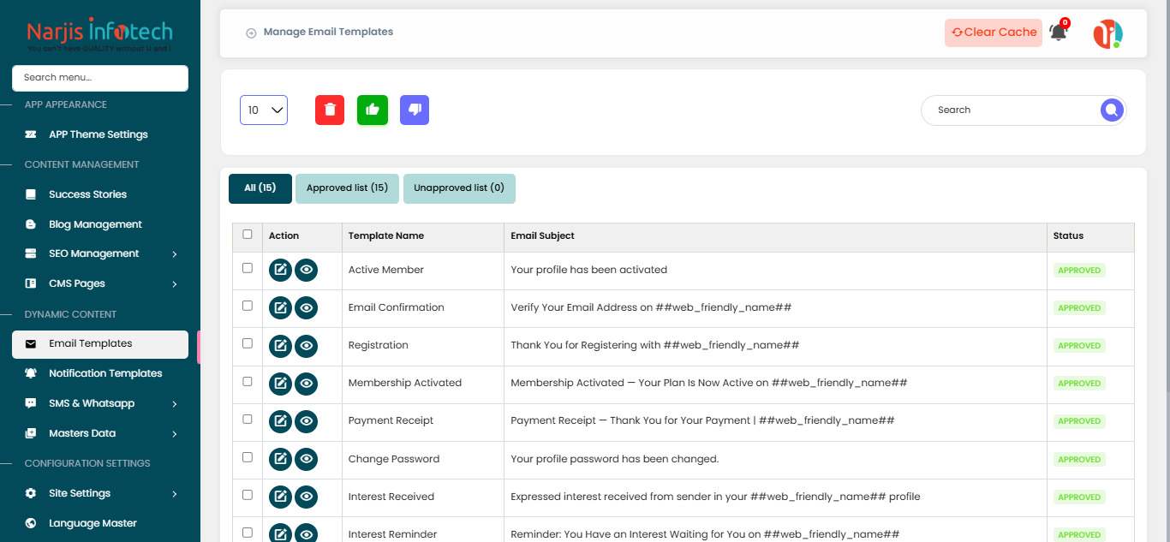Screen dimensions: 1170x542
Task: Click 'Your profile password has been changed.' text
Action: coord(614,459)
